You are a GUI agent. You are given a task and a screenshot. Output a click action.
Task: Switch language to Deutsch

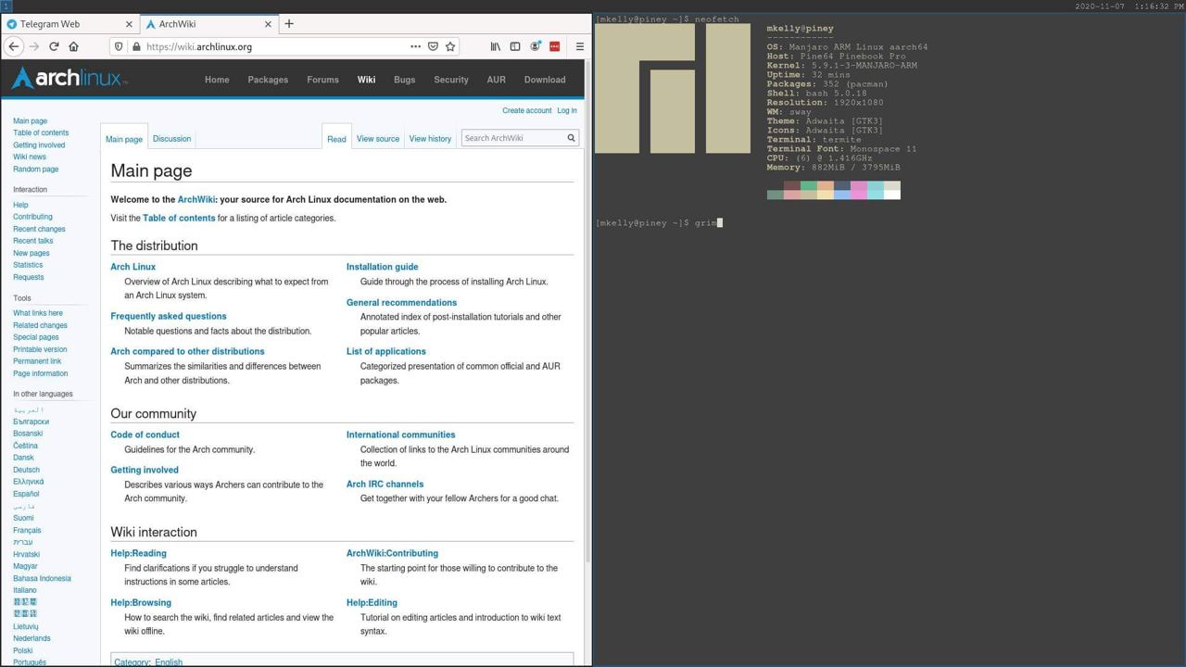[x=26, y=470]
